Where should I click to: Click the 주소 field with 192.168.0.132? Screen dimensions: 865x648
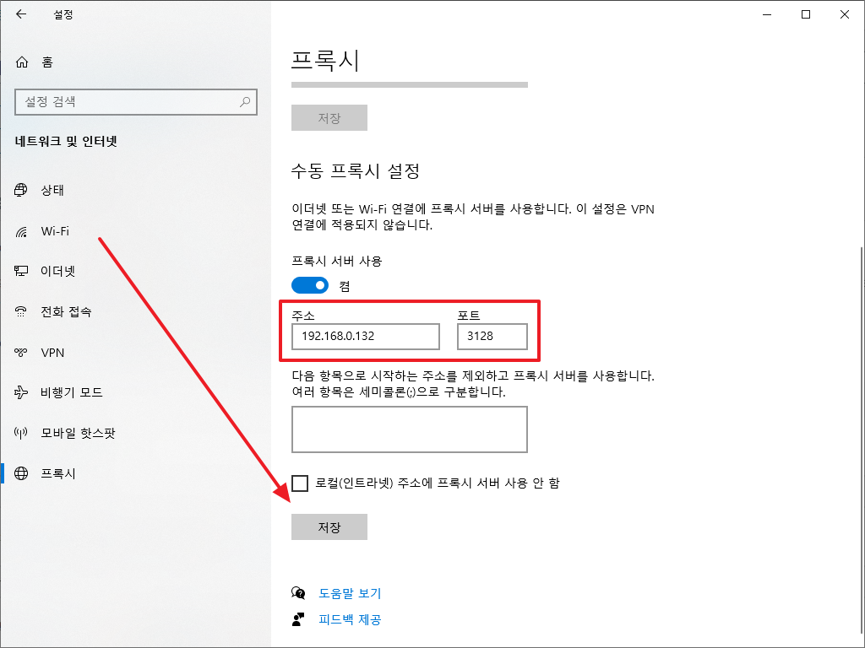(x=366, y=336)
